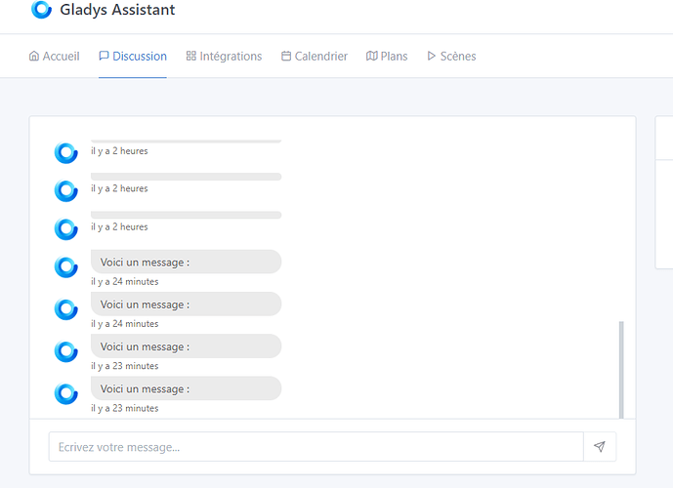The image size is (673, 488).
Task: Click the grid icon beside Intégrations
Action: tap(191, 57)
